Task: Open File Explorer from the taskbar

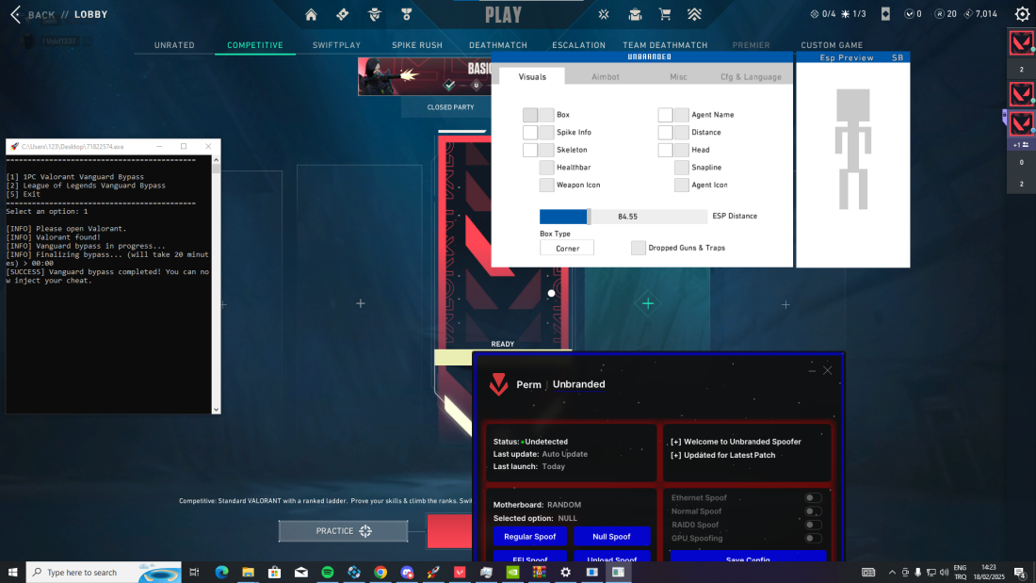Action: [x=248, y=572]
